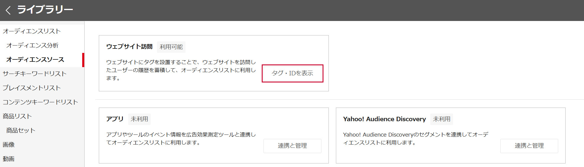Click the 利用可能 status badge
The height and width of the screenshot is (167, 584).
click(x=171, y=47)
